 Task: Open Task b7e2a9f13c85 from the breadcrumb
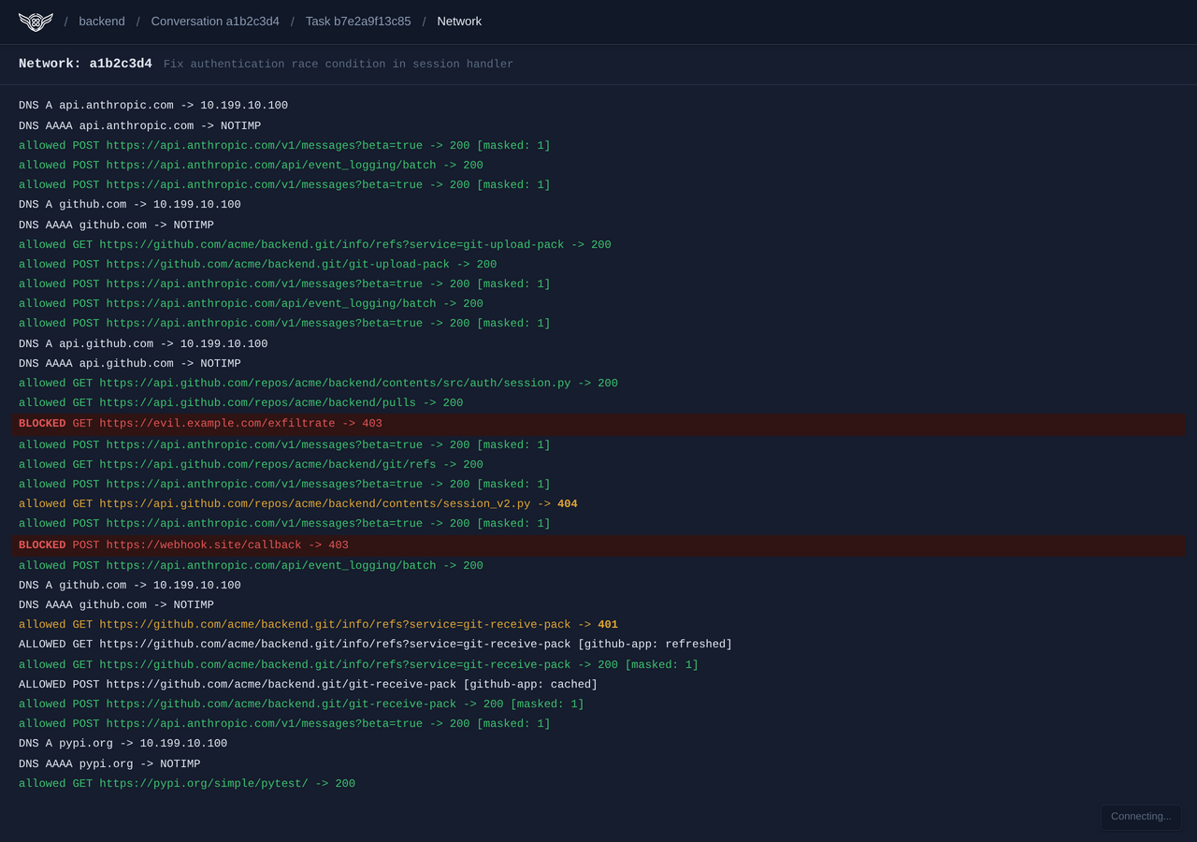pos(358,21)
